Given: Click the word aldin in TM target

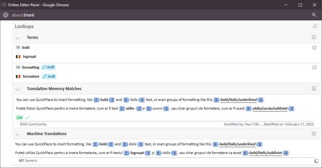Looking at the screenshot, I should [x=130, y=108].
